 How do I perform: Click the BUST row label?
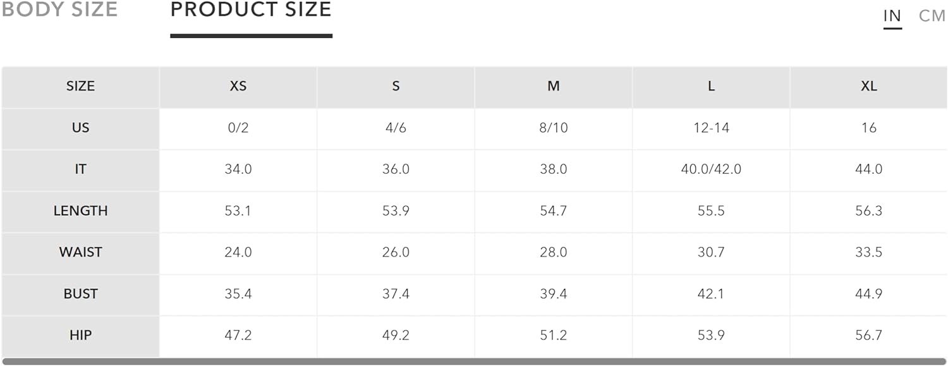pyautogui.click(x=80, y=295)
